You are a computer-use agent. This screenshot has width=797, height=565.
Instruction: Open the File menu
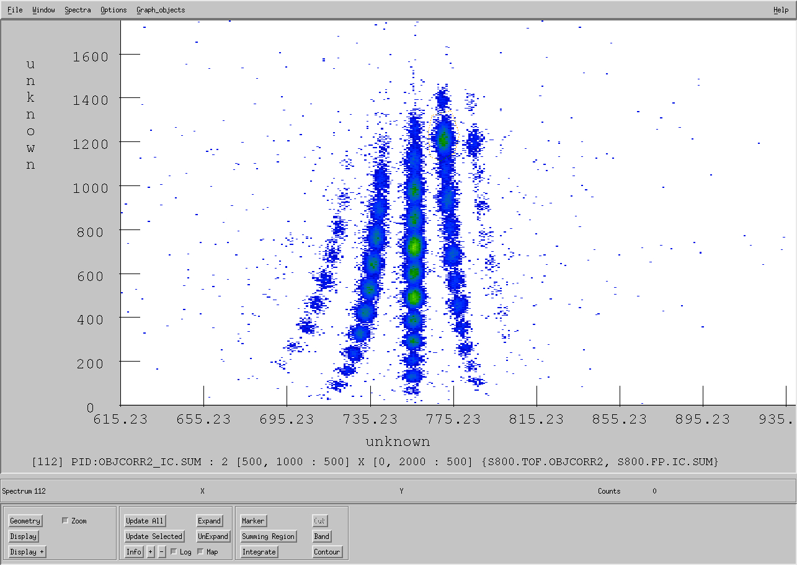point(15,10)
